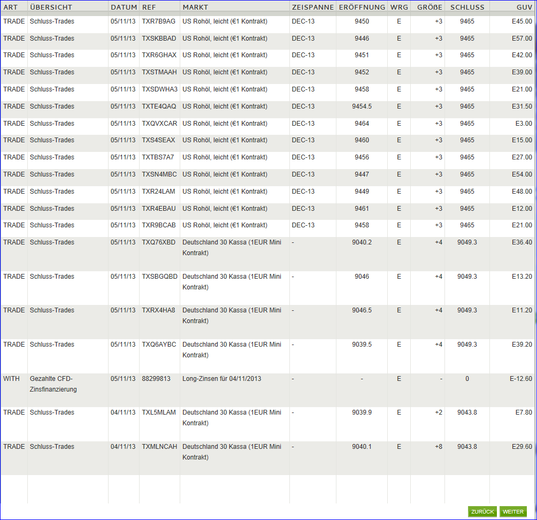Click the Deutschland 30 Kassa market in the TXL5MLAM row
This screenshot has height=520, width=537.
pyautogui.click(x=232, y=418)
